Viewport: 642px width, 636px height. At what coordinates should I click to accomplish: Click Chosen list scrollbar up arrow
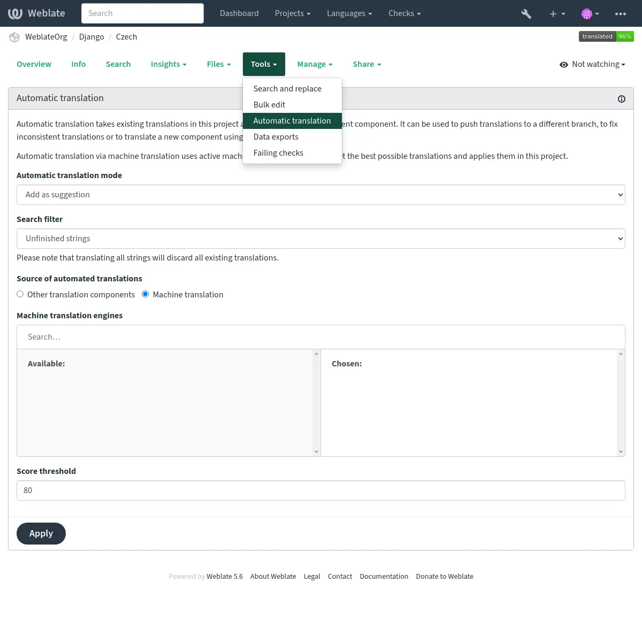621,354
